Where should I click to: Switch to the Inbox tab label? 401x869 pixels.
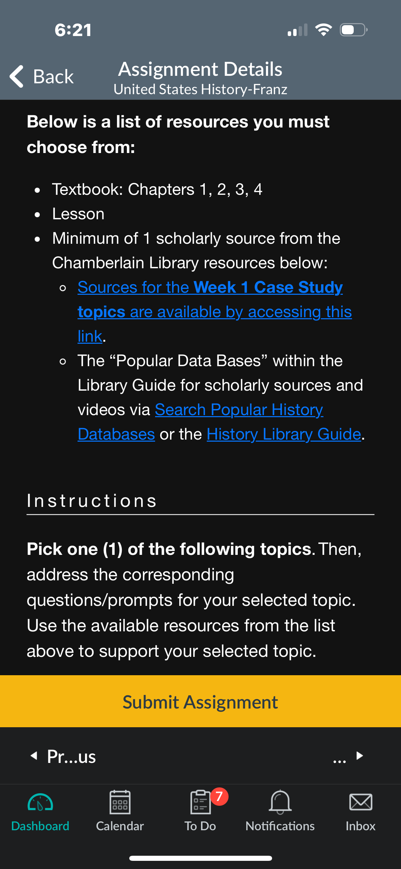pyautogui.click(x=361, y=826)
